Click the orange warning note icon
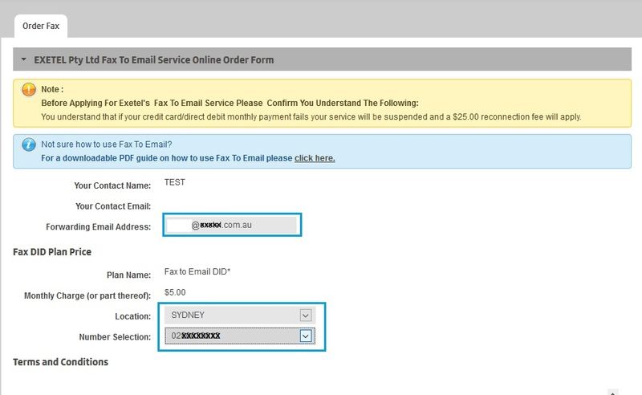642x395 pixels. point(29,89)
